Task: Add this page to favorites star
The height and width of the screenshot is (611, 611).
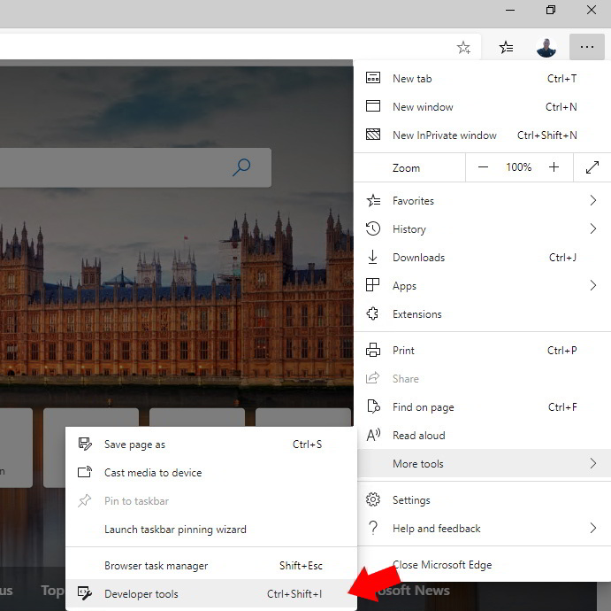Action: point(463,48)
